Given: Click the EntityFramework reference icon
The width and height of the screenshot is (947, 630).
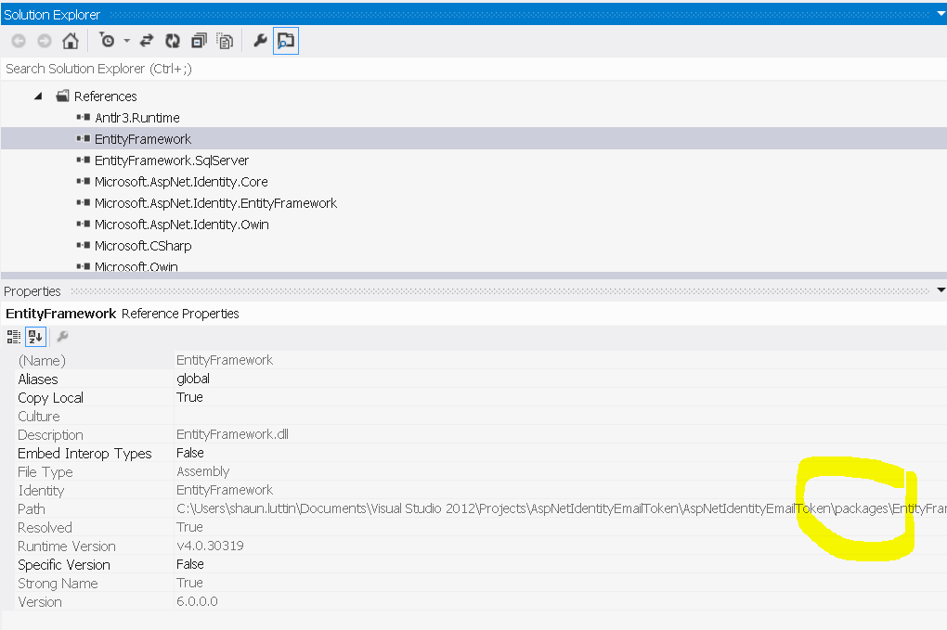Looking at the screenshot, I should point(84,138).
